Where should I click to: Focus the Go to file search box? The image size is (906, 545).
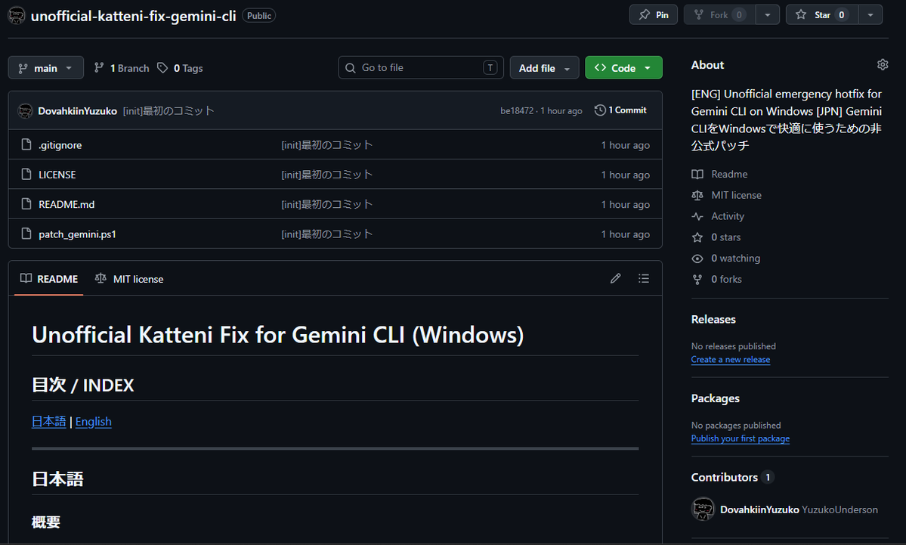click(x=421, y=67)
